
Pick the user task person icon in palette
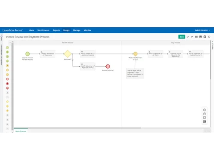(7, 93)
